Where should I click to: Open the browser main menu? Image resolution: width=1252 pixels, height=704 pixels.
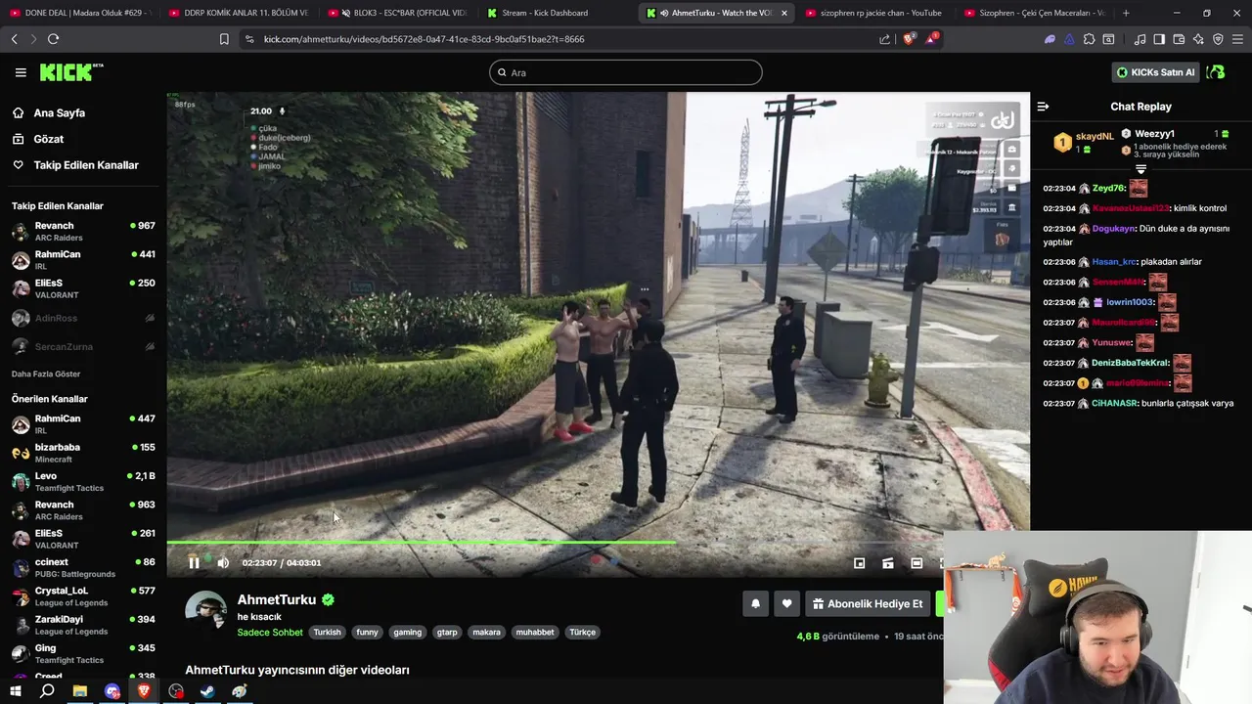pyautogui.click(x=1238, y=39)
